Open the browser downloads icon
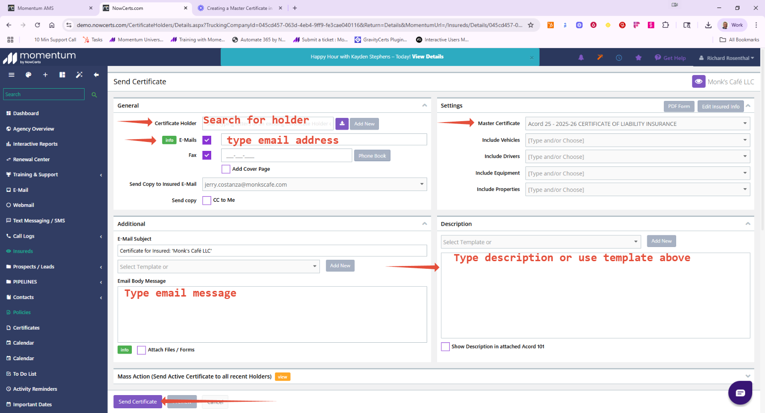Viewport: 765px width, 413px height. [708, 25]
